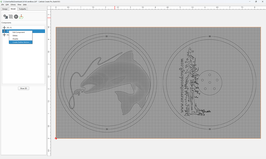This screenshot has width=266, height=159.
Task: Select Create Outline Vectors menu entry
Action: (x=21, y=42)
